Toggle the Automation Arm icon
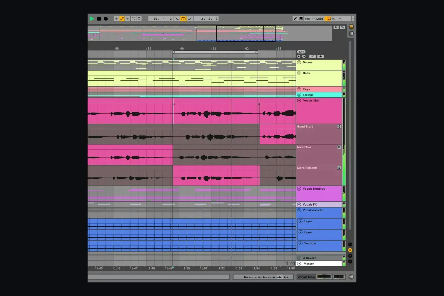Viewport: 444px width, 296px height. 122,19
